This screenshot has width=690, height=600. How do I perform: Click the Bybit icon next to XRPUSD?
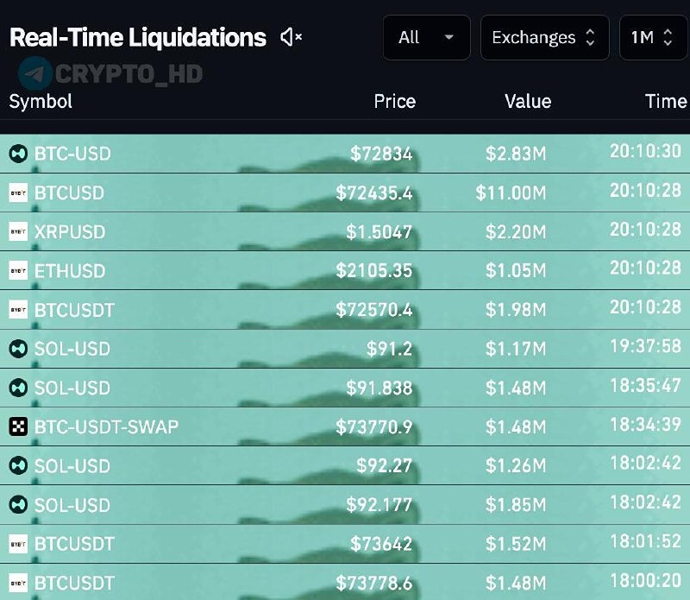(17, 231)
